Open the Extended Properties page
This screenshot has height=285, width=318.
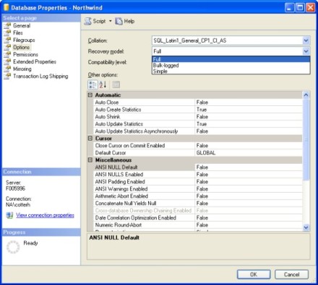(x=35, y=61)
